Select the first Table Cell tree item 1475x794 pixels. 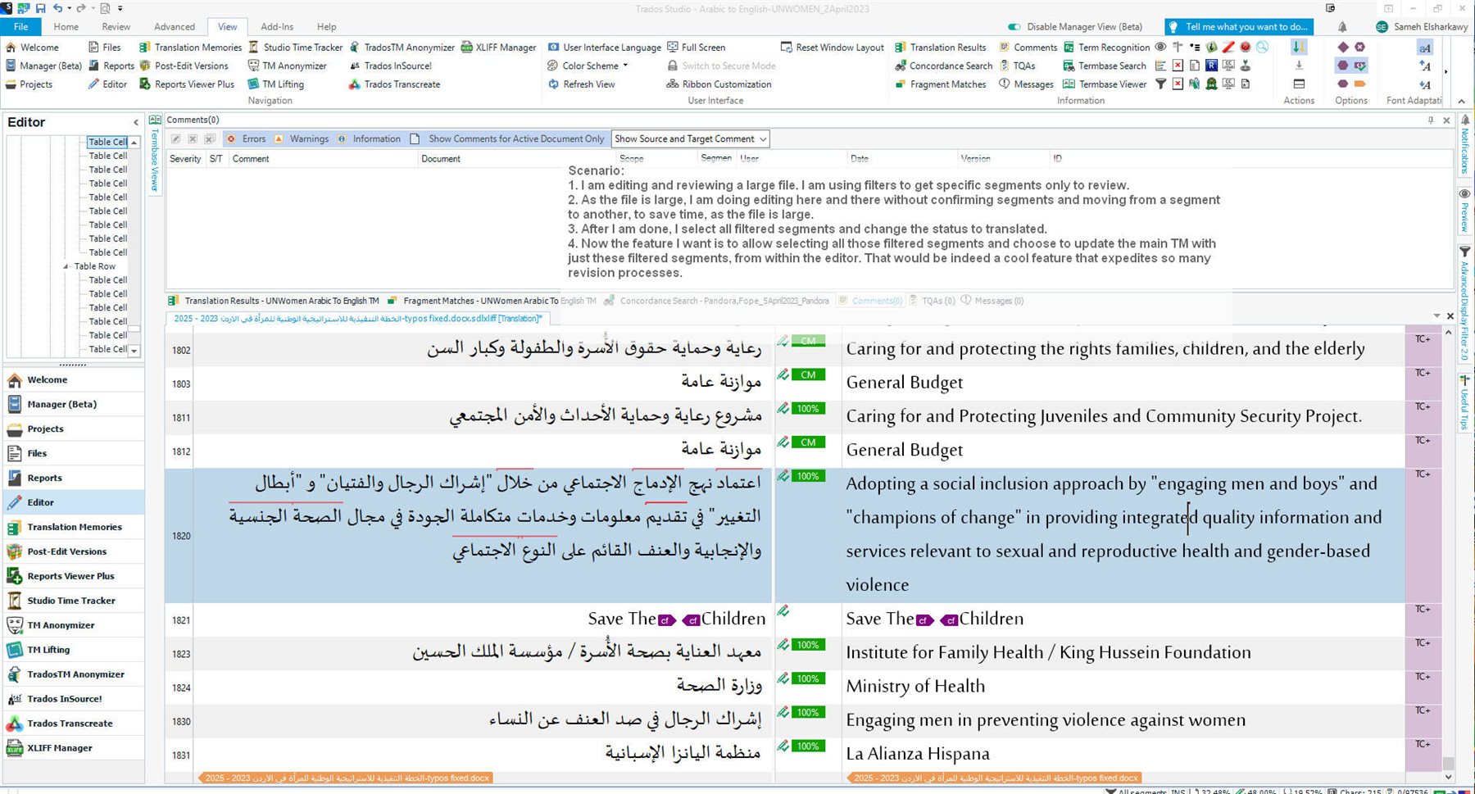[108, 142]
